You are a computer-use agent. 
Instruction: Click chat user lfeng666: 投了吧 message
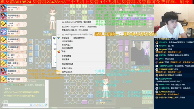pyautogui.click(x=165, y=46)
